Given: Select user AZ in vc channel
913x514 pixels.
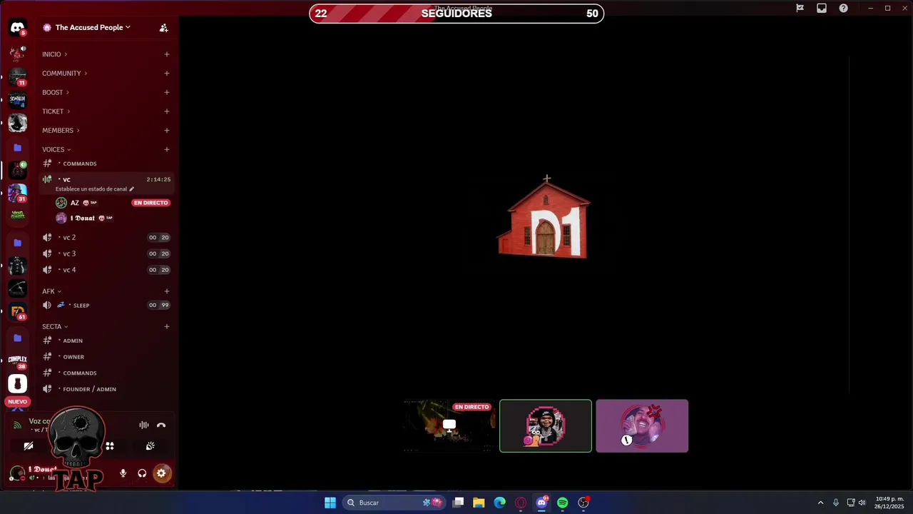Looking at the screenshot, I should [113, 203].
